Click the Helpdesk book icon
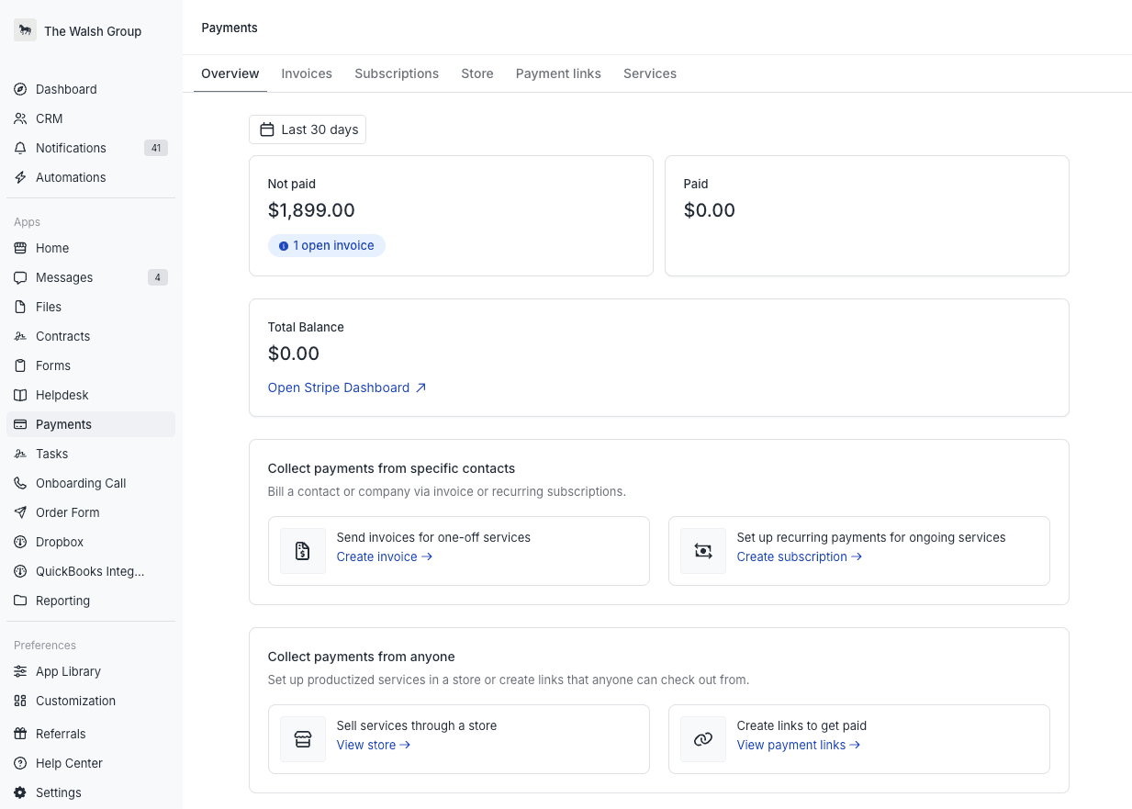This screenshot has height=809, width=1132. tap(20, 395)
